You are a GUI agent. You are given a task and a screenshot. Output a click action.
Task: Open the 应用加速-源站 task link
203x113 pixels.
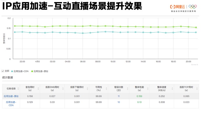click(x=11, y=96)
